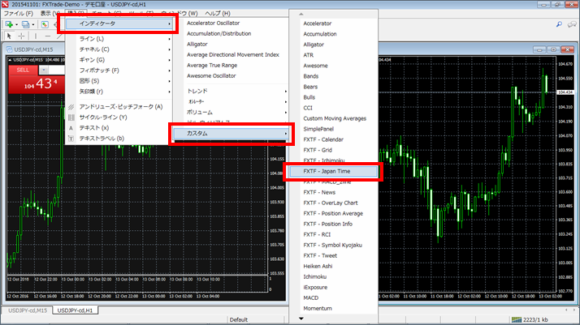Switch to the USDJPY-cd,M15 chart tab
Image resolution: width=580 pixels, height=325 pixels.
[28, 310]
